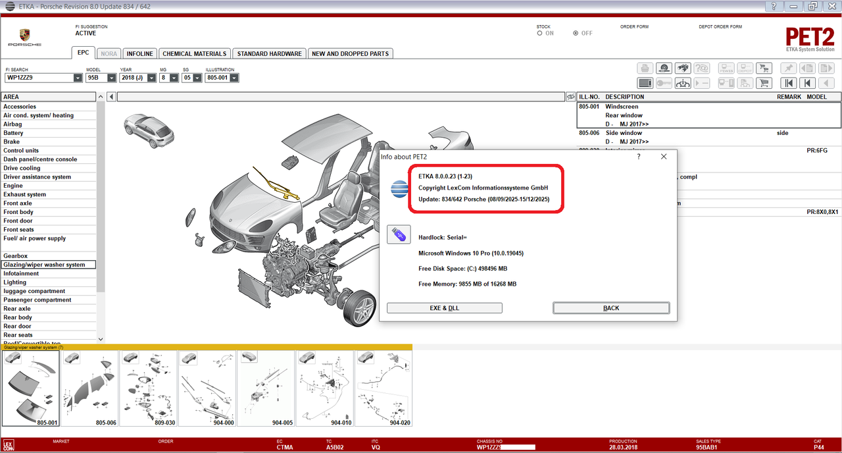The width and height of the screenshot is (842, 453).
Task: Select Air cond. system/ heating area
Action: (49, 115)
